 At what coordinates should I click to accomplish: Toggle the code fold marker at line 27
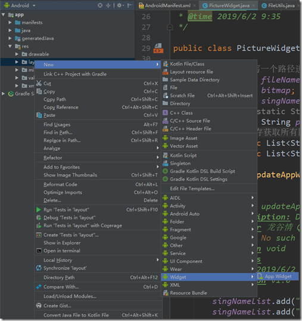click(x=170, y=27)
